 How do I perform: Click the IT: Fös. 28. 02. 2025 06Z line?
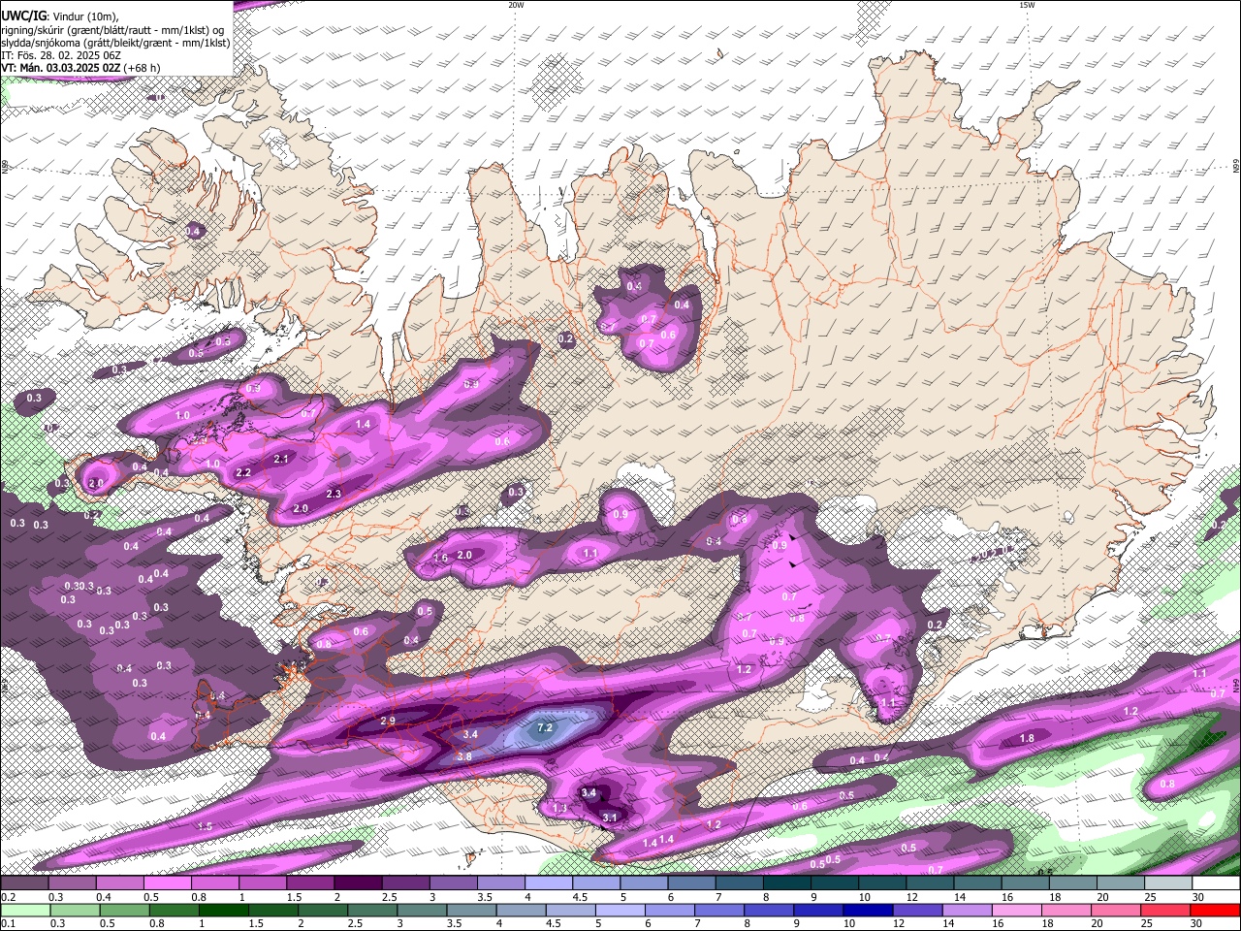pos(61,55)
